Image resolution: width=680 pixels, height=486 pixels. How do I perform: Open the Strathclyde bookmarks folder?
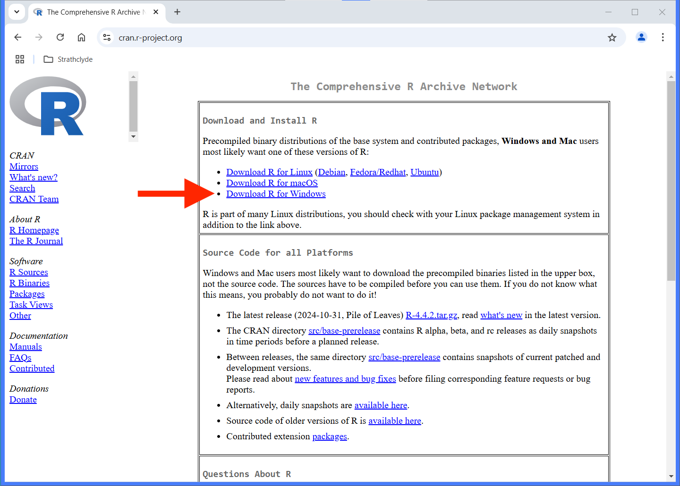[68, 59]
